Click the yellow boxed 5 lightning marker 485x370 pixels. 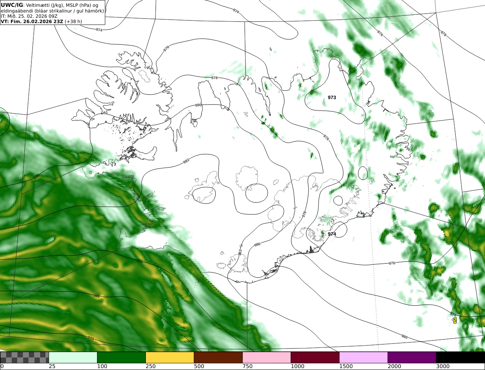tap(455, 320)
